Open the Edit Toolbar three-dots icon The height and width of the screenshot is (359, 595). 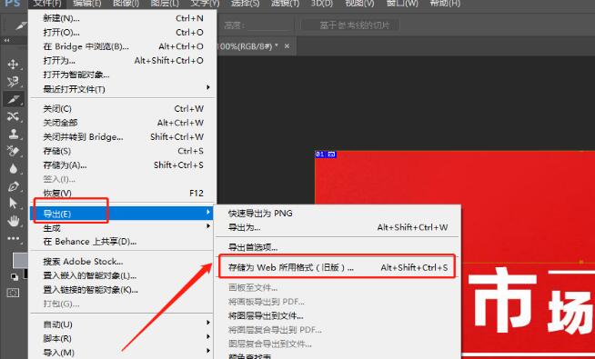14,238
